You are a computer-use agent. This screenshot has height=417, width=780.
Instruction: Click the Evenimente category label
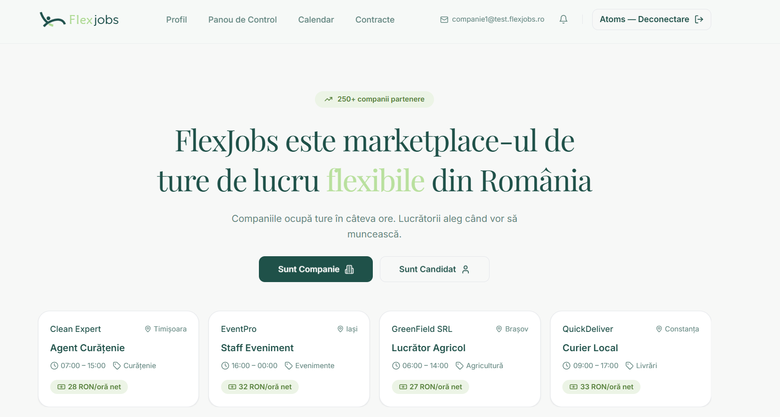314,366
